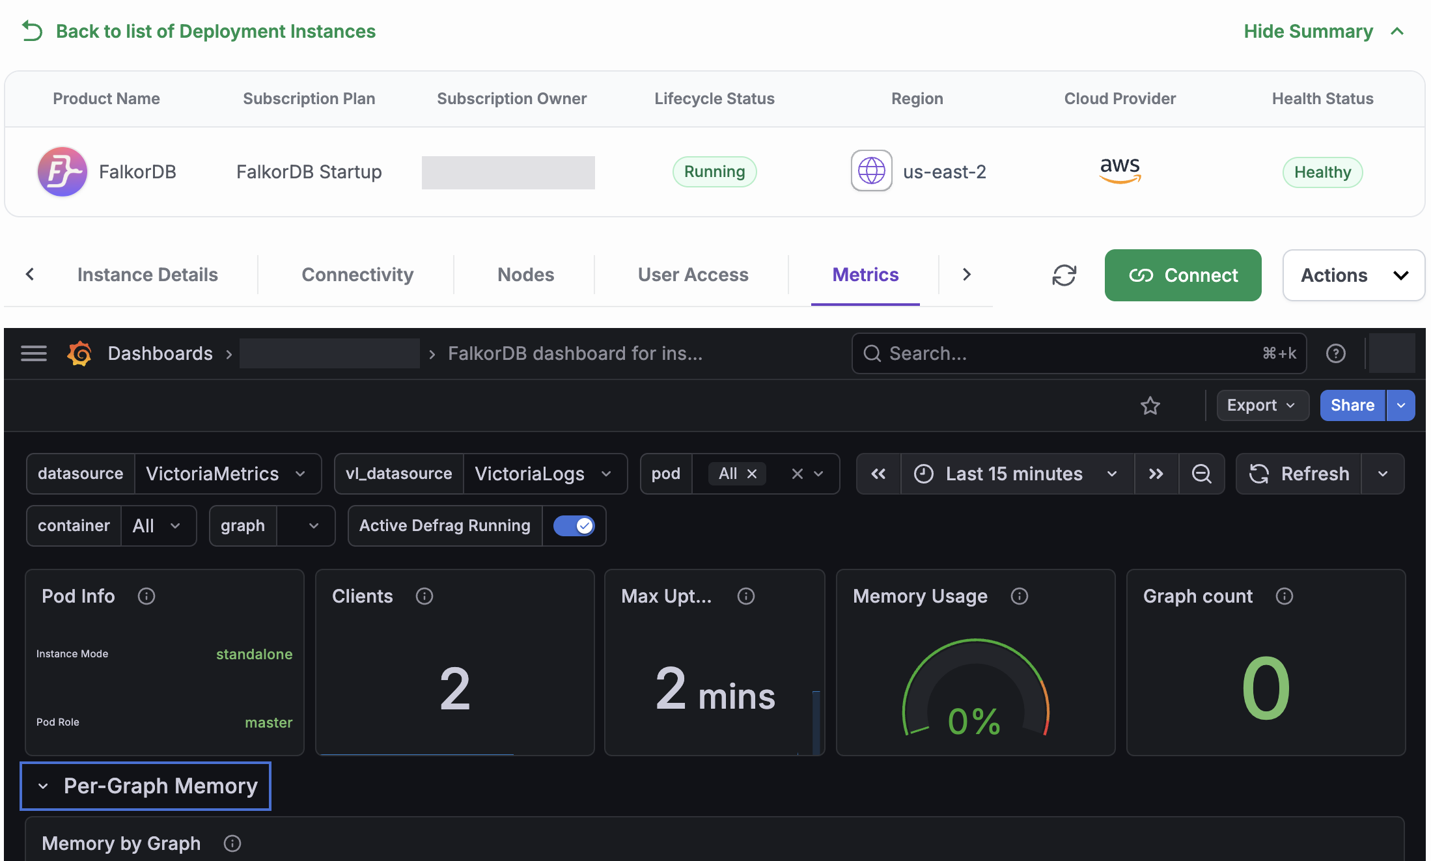Click the Grafana Search field

click(1079, 353)
